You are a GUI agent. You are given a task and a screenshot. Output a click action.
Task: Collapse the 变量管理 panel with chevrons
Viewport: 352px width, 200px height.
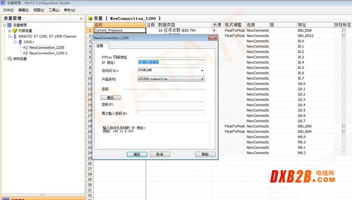point(81,18)
